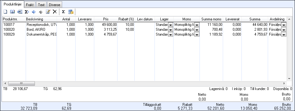Click the price cell 49 600,00
Viewport: 295px width, 111px height.
coord(106,24)
